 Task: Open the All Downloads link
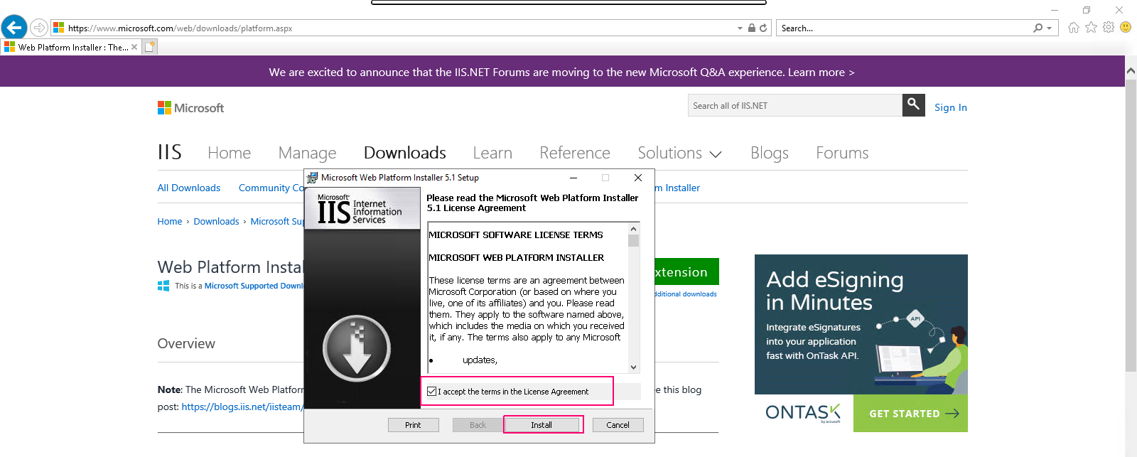(189, 188)
